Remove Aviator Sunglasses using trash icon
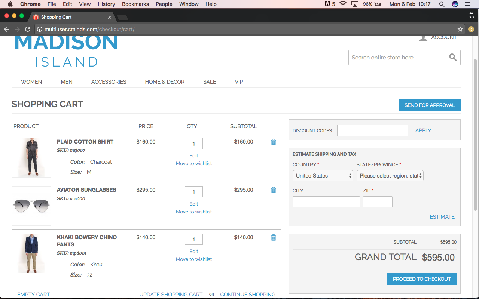This screenshot has width=479, height=299. coord(274,190)
